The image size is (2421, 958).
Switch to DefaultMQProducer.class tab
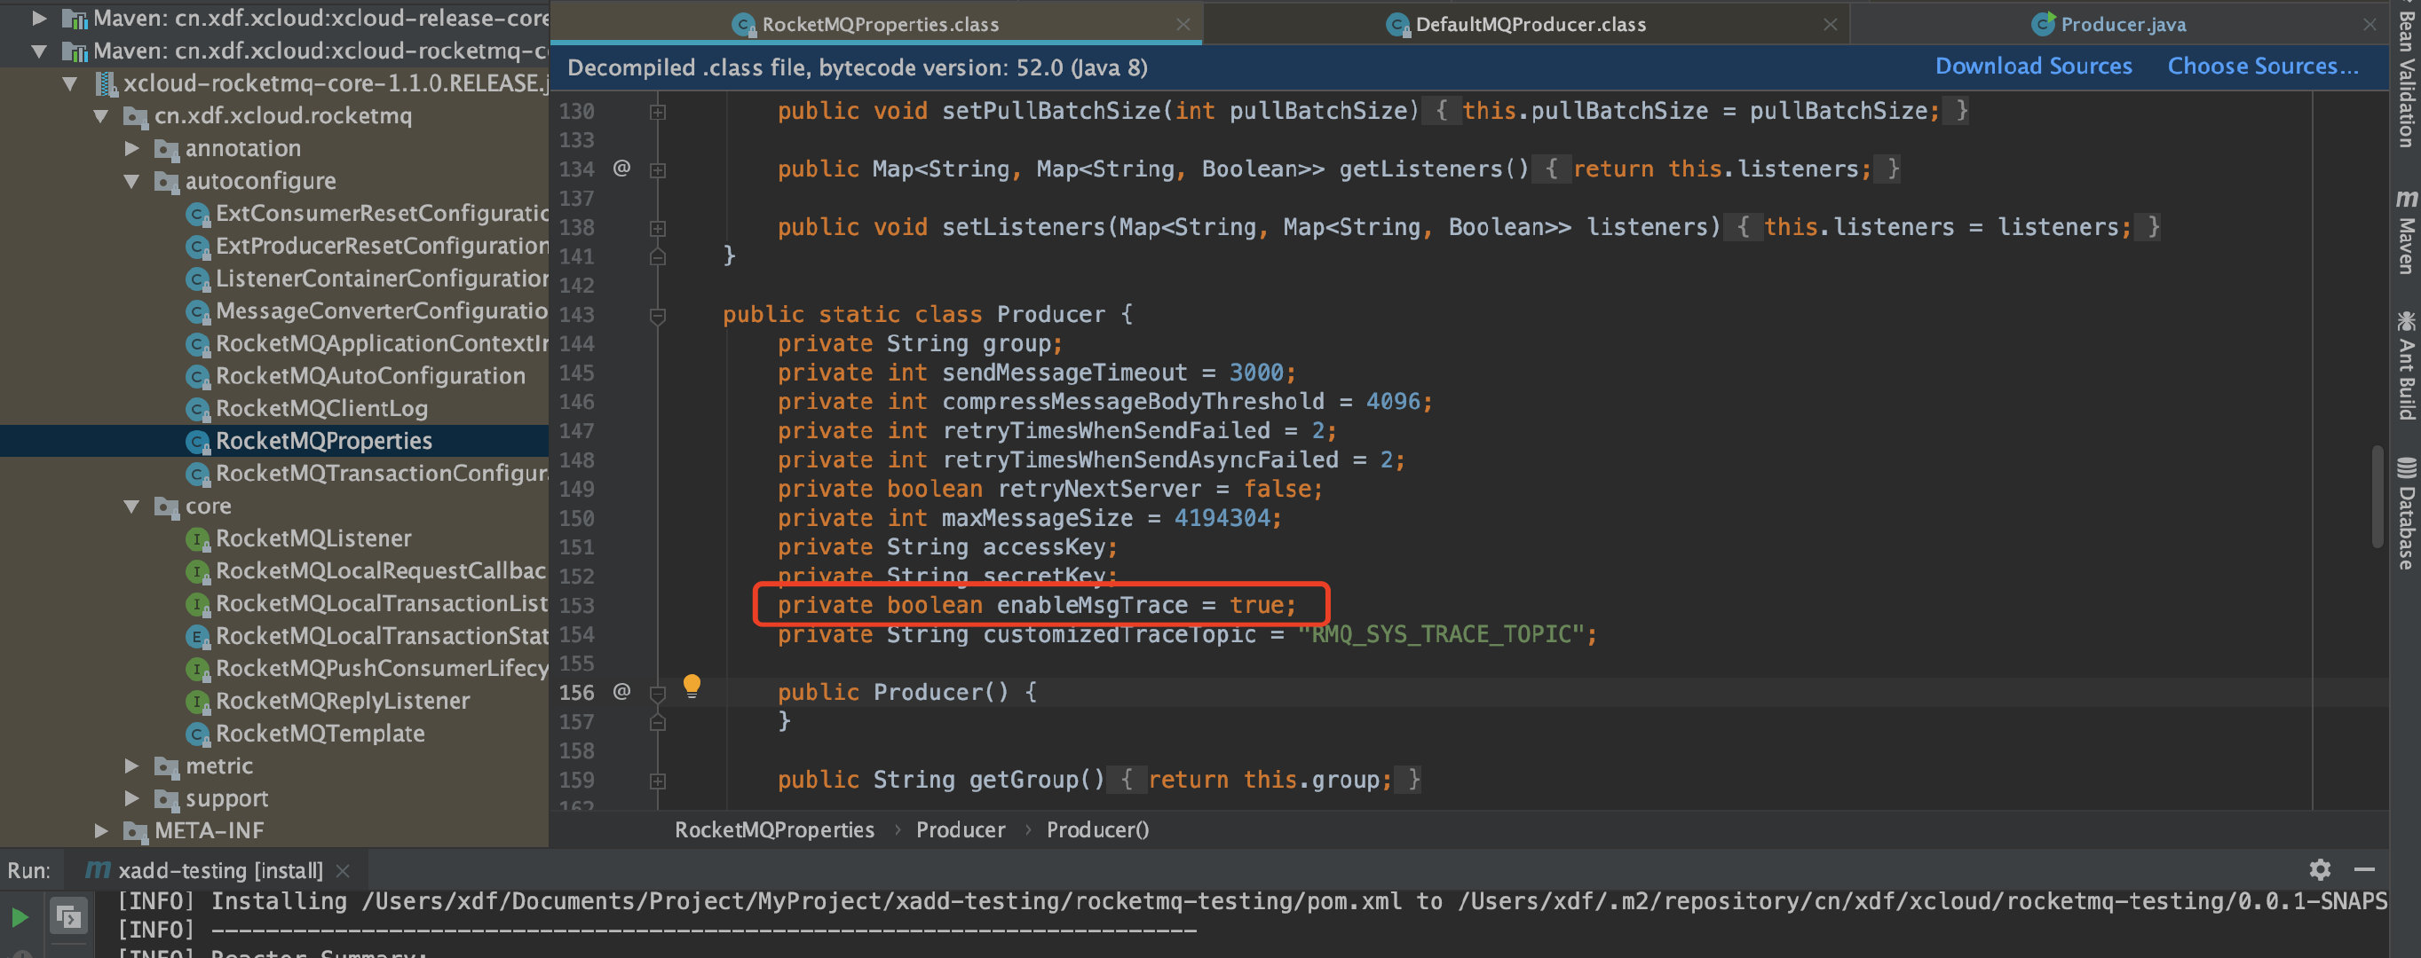[x=1529, y=25]
